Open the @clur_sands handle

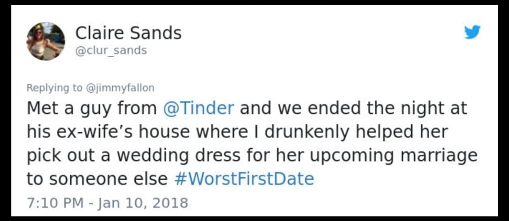coord(111,50)
